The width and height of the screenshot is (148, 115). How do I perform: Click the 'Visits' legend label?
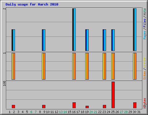(145, 62)
